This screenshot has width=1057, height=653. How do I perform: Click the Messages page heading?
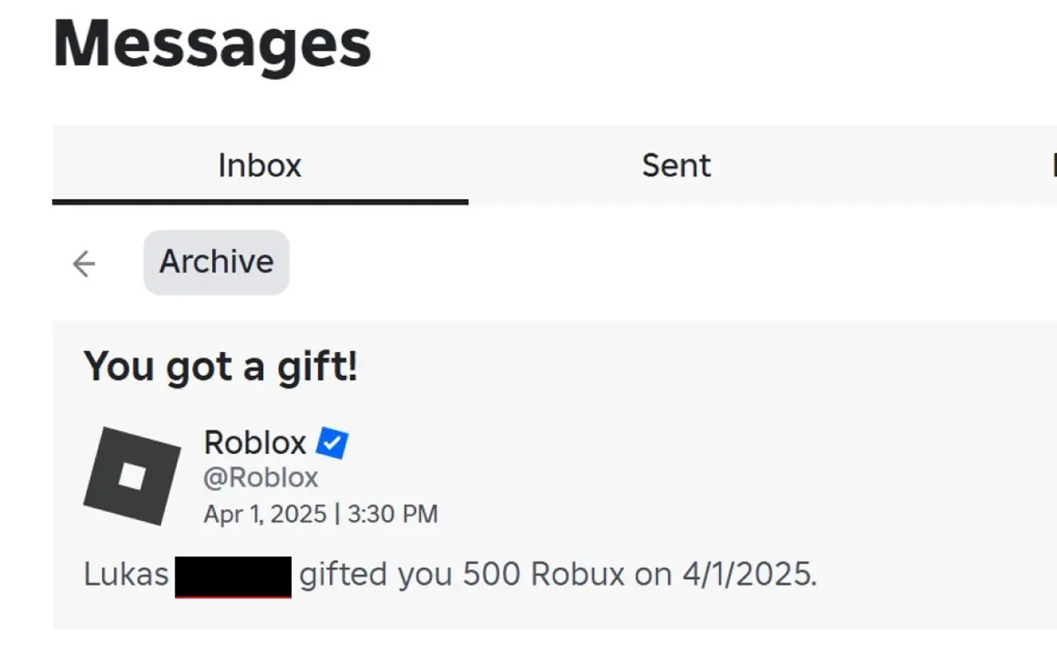coord(211,42)
